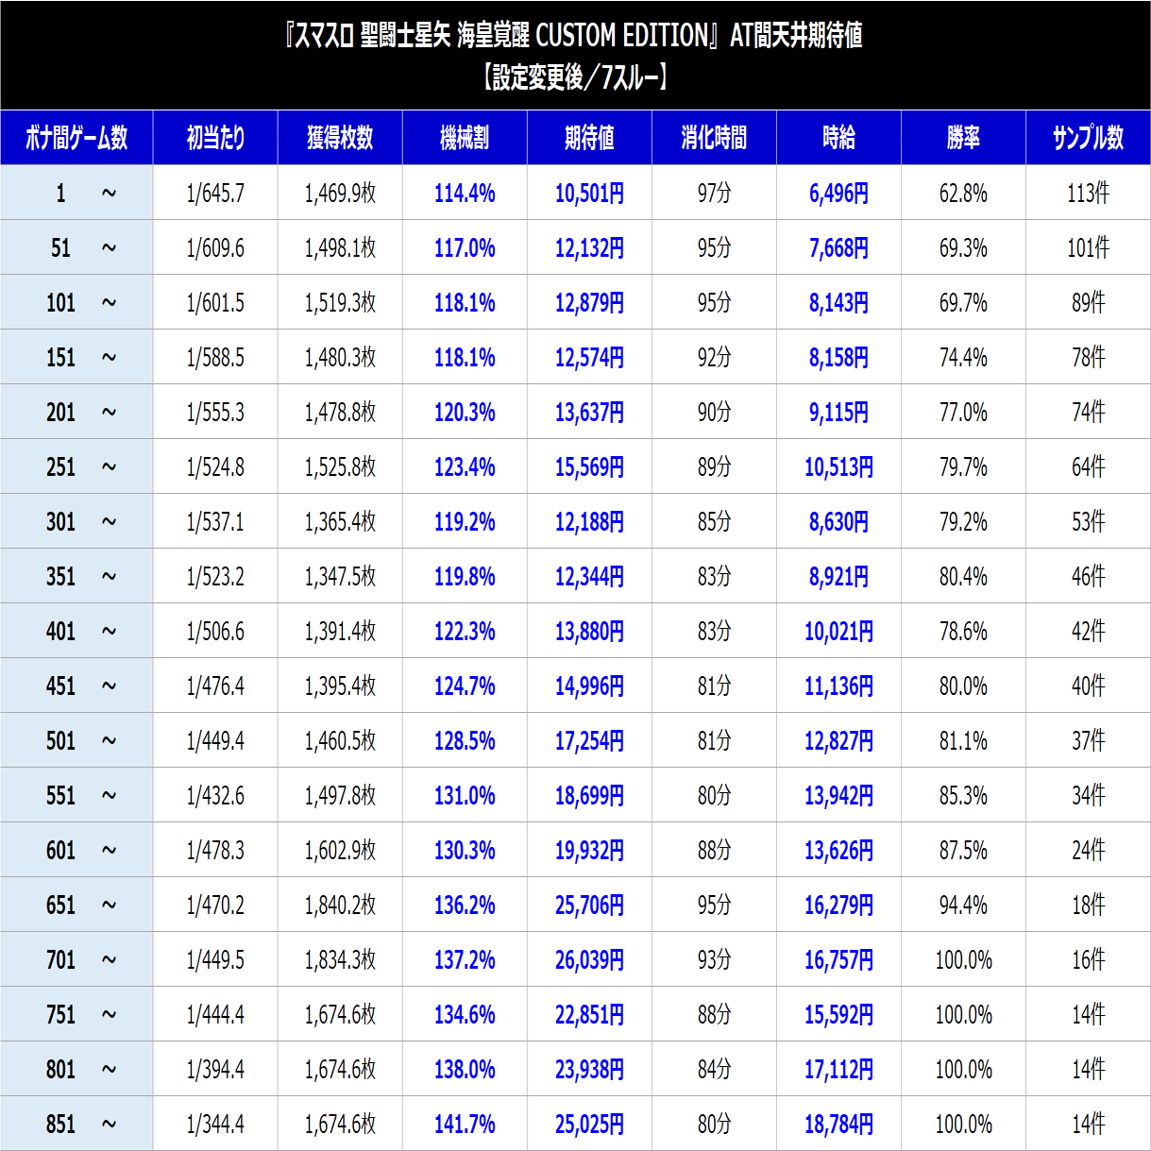Screen dimensions: 1151x1151
Task: Click the row label 451 ～
Action: pyautogui.click(x=76, y=686)
